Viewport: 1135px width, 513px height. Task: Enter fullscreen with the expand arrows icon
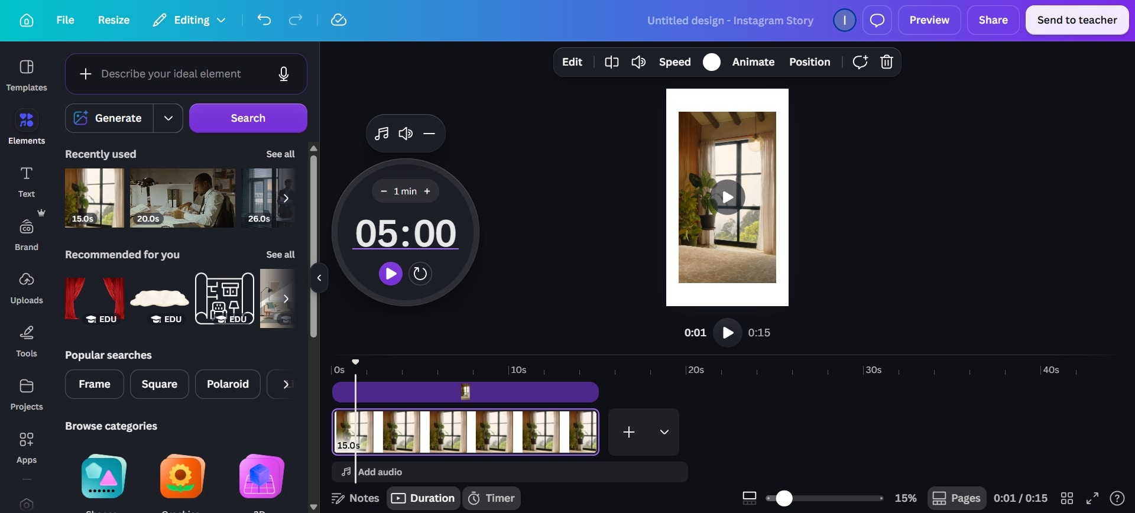(1092, 498)
